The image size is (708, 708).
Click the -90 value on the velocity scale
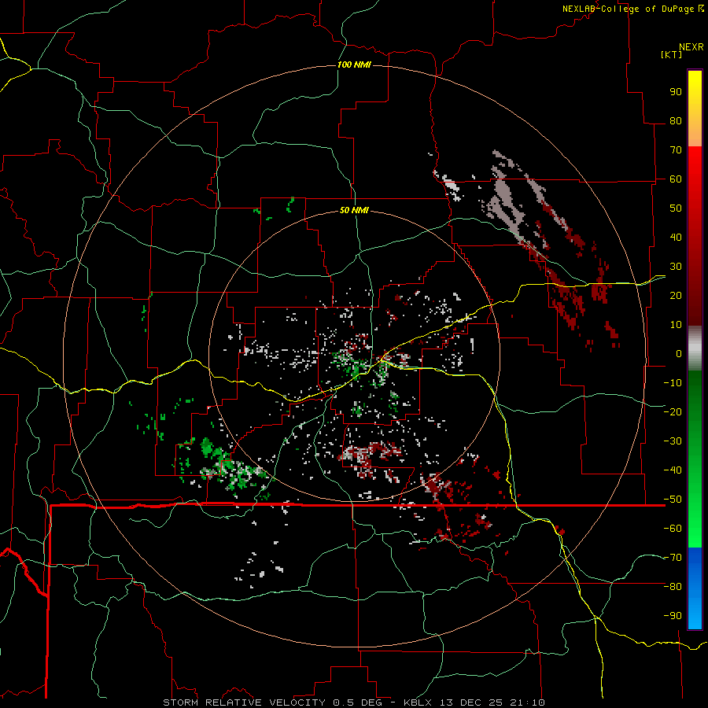click(x=673, y=615)
